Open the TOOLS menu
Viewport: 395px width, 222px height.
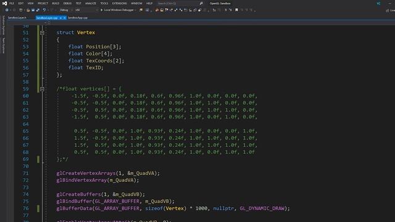pyautogui.click(x=104, y=4)
